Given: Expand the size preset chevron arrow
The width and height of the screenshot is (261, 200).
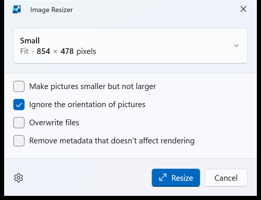Looking at the screenshot, I should click(236, 46).
